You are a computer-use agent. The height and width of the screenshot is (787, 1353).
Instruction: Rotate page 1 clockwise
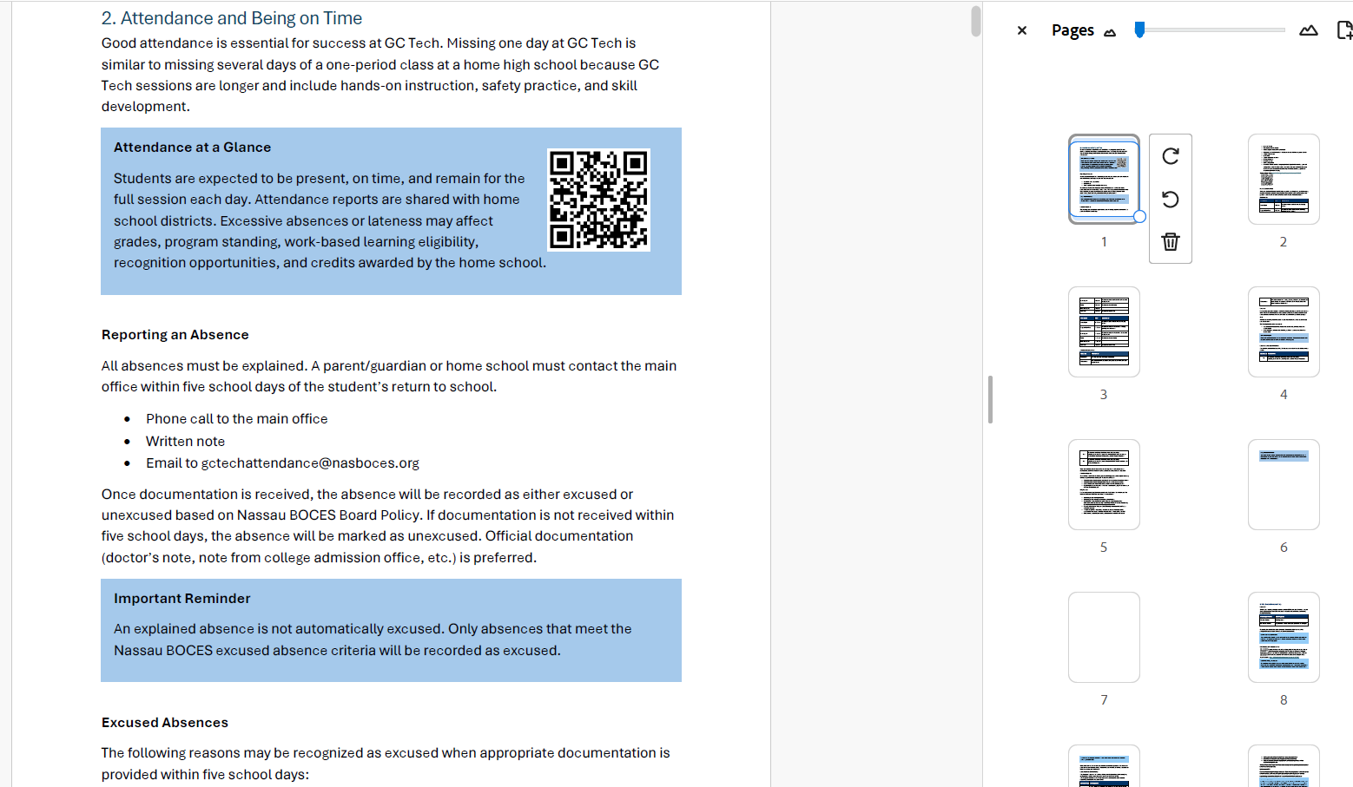coord(1171,156)
